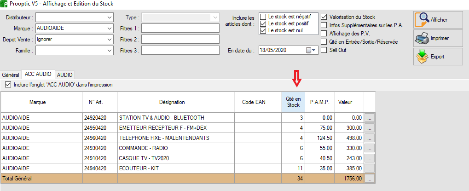Open the Distributeur dropdown

tap(109, 17)
